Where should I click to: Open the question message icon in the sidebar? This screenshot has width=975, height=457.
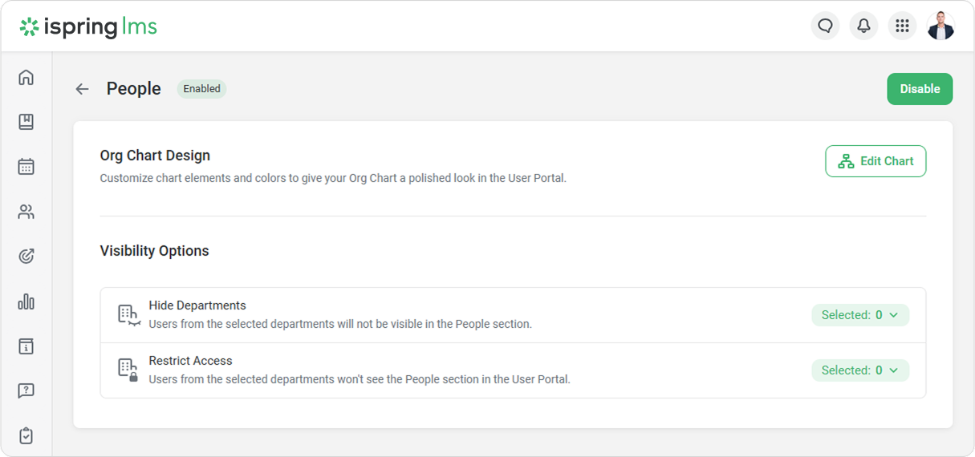(26, 391)
